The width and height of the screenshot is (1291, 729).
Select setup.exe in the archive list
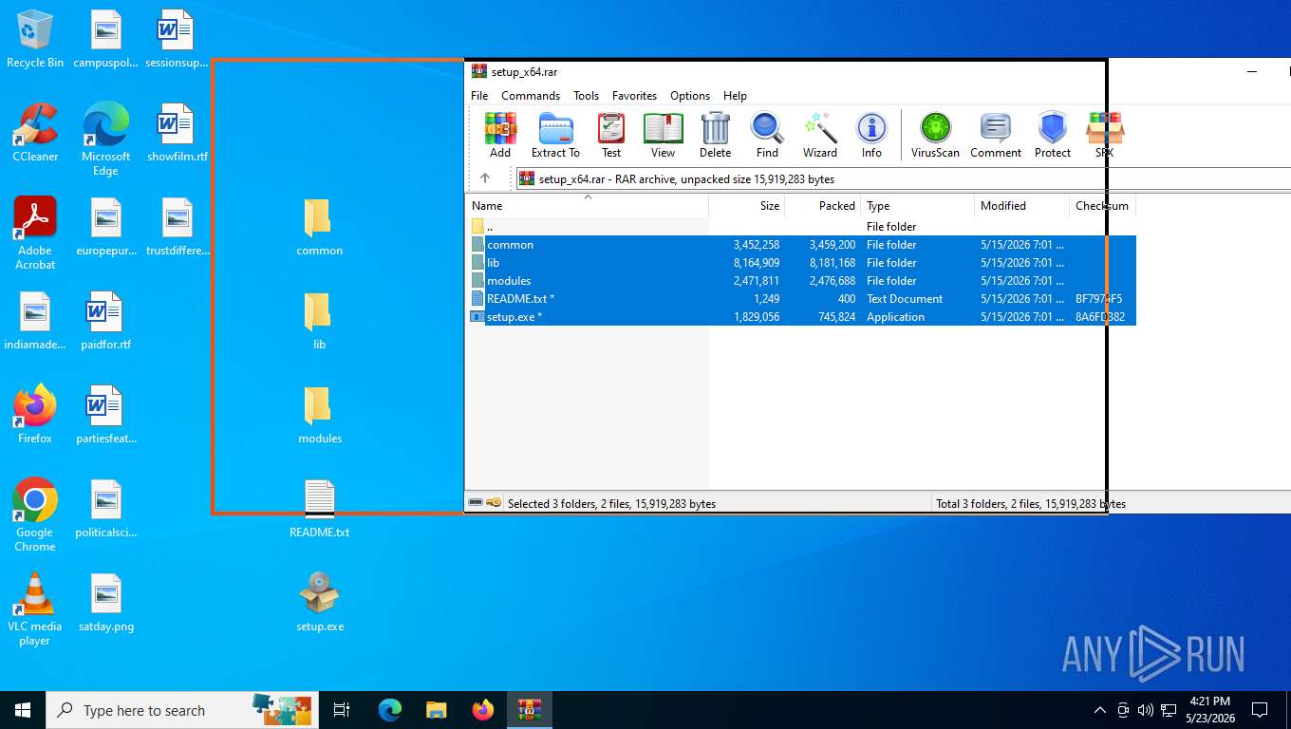pos(800,317)
